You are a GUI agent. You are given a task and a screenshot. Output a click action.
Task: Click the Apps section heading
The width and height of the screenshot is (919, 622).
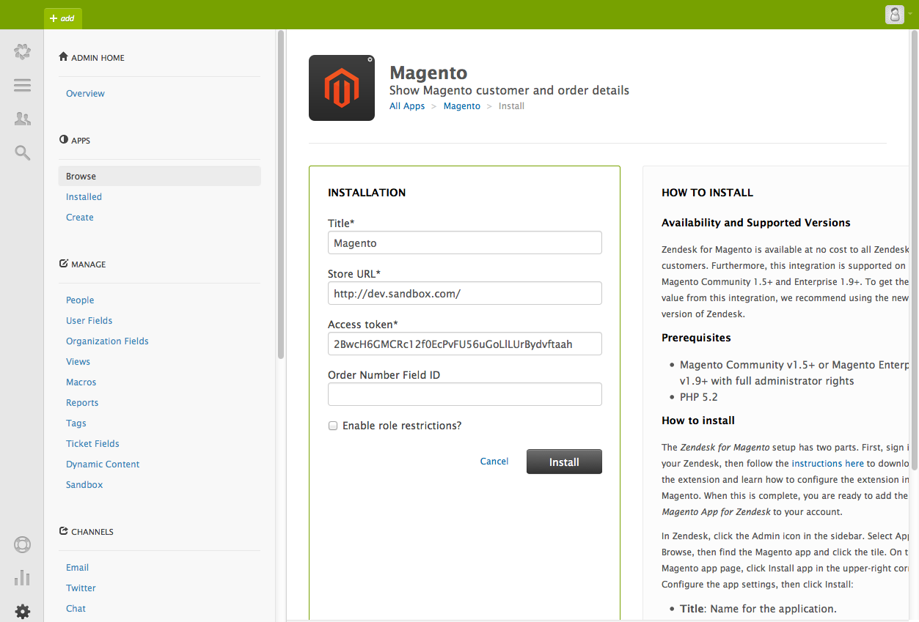click(75, 141)
